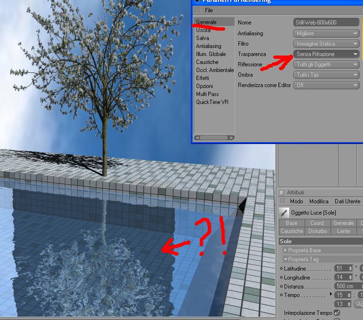Switch to the Lente tab
363x320 pixels.
[x=344, y=231]
